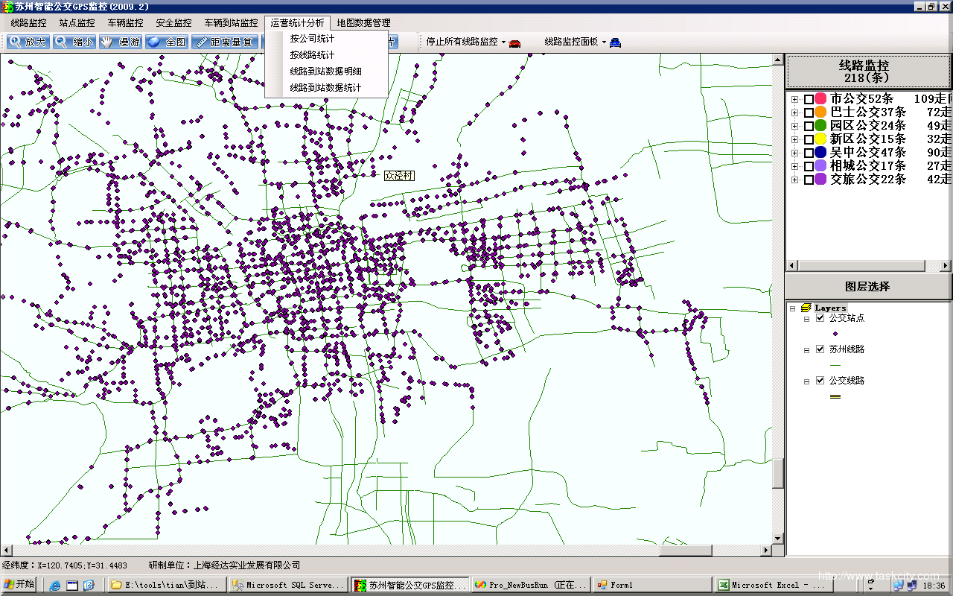Open the 地图数据管理 menu
The image size is (953, 596).
(363, 23)
